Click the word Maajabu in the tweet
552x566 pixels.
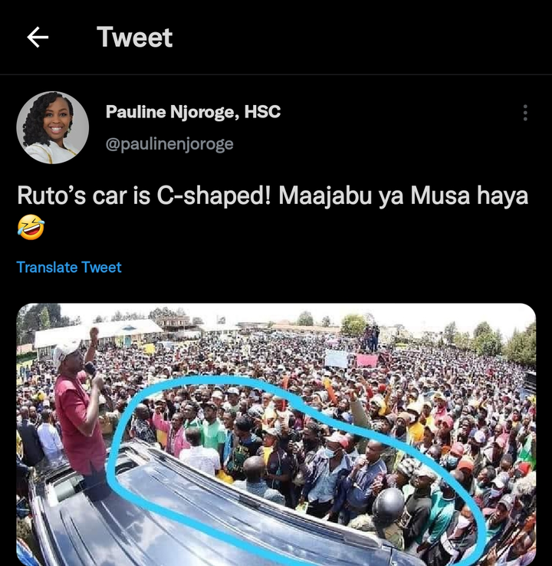(325, 196)
